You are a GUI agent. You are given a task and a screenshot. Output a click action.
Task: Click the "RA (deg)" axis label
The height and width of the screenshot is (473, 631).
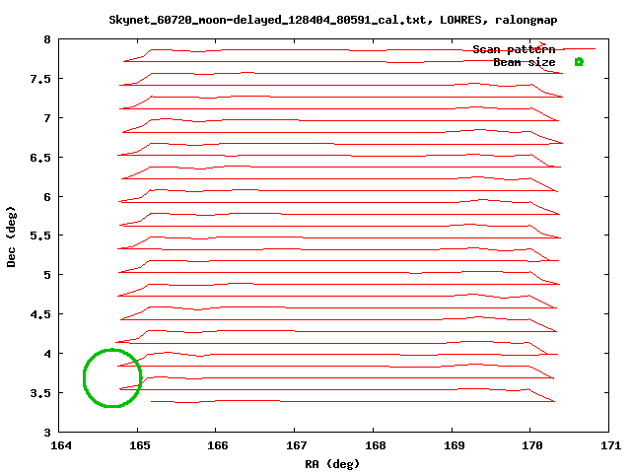[332, 464]
